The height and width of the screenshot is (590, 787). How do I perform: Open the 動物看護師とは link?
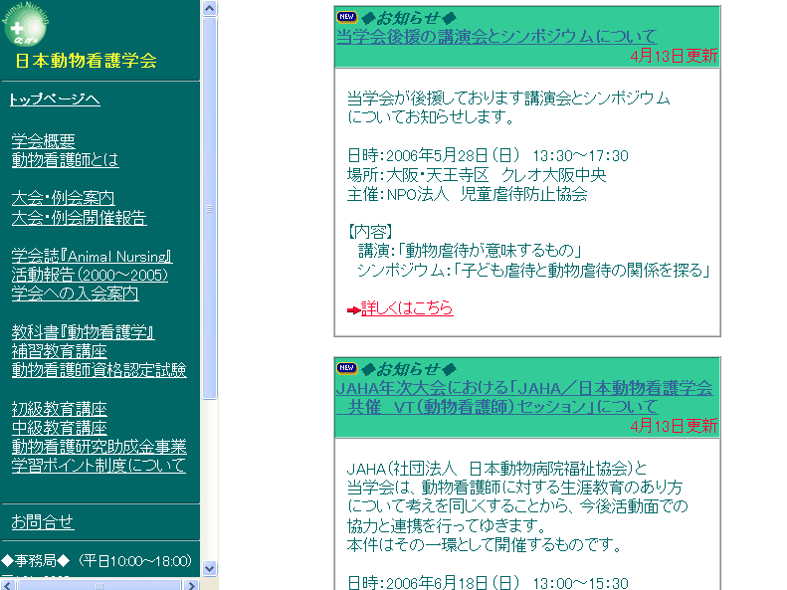66,160
